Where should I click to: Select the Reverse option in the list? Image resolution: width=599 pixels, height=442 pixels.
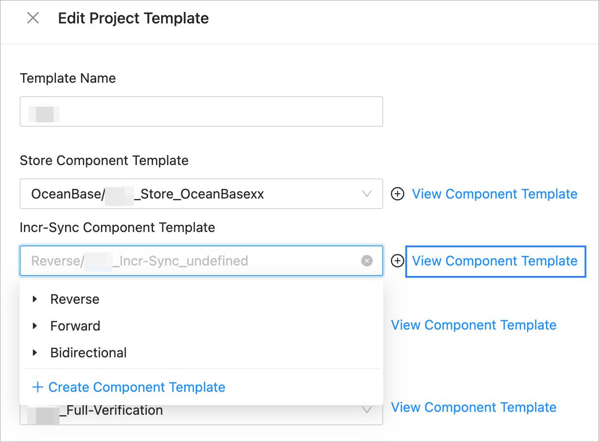click(x=75, y=299)
